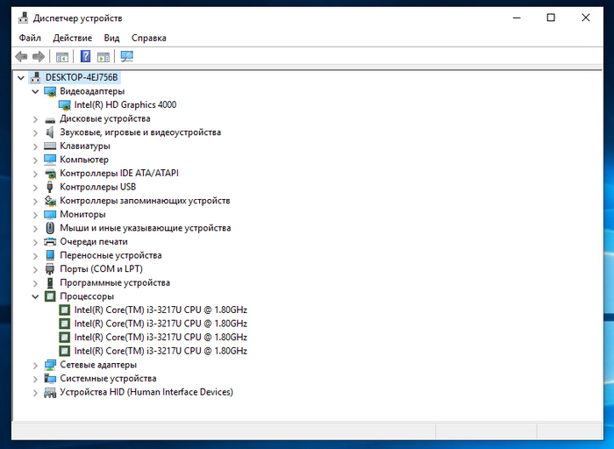Select the Компьютер label
This screenshot has height=449, width=614.
pos(84,160)
